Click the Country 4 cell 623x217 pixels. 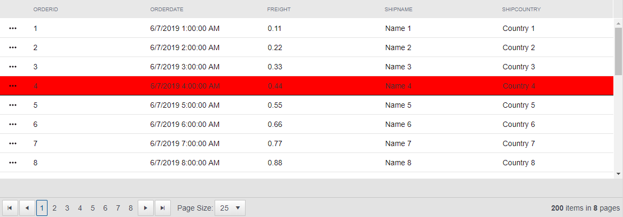tap(518, 86)
